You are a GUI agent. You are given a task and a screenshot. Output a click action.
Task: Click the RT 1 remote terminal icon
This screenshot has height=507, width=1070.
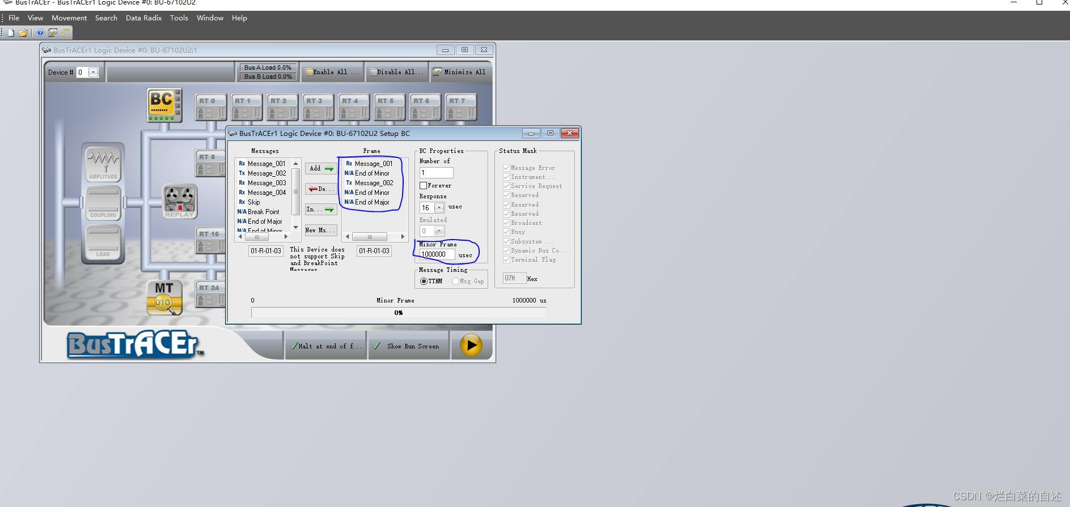click(247, 107)
